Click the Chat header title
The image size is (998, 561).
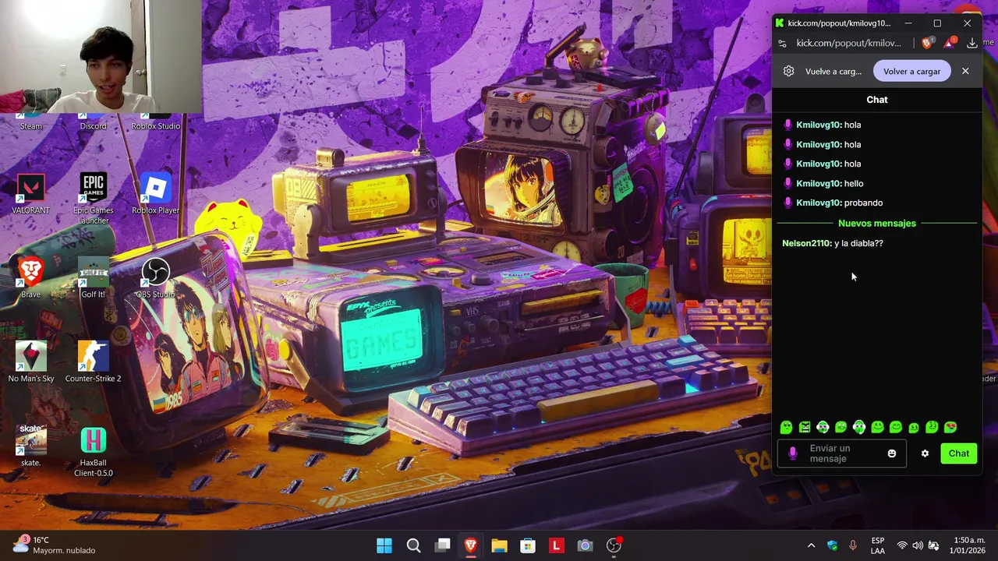(877, 100)
